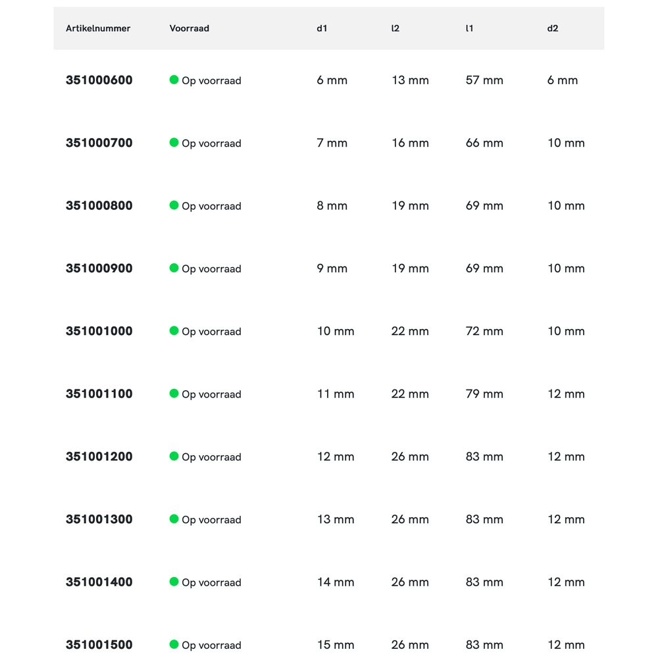
Task: Click green availability dot for 351001300
Action: tap(174, 519)
